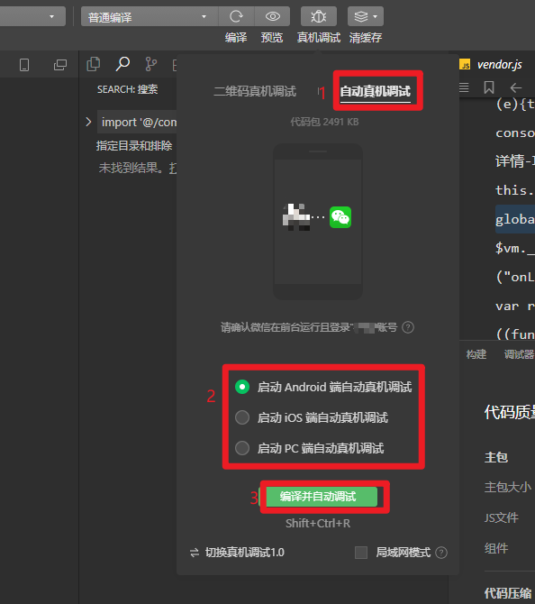Click the 真机调试 toolbar label
Screen dimensions: 535x604
[x=319, y=38]
